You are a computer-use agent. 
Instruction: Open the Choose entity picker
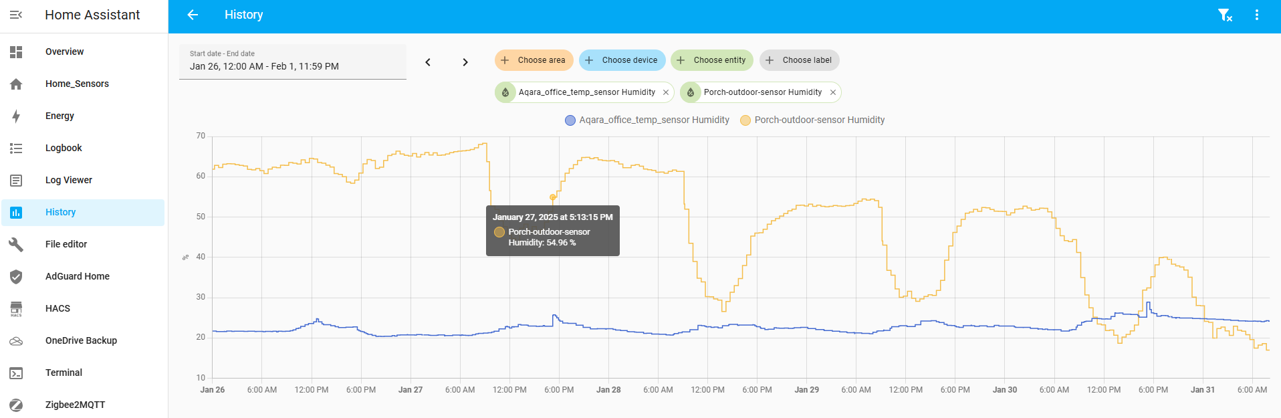711,60
